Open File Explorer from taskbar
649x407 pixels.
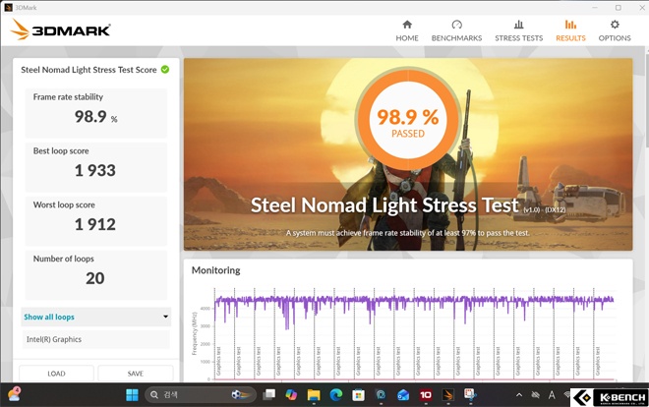[x=314, y=395]
